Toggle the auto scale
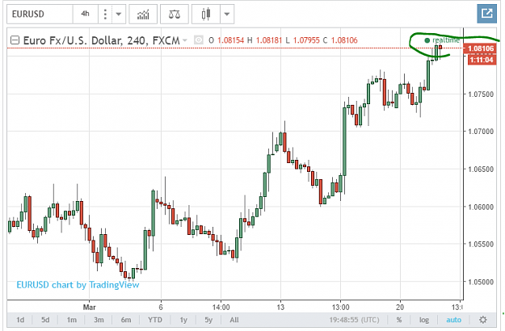 pos(453,320)
